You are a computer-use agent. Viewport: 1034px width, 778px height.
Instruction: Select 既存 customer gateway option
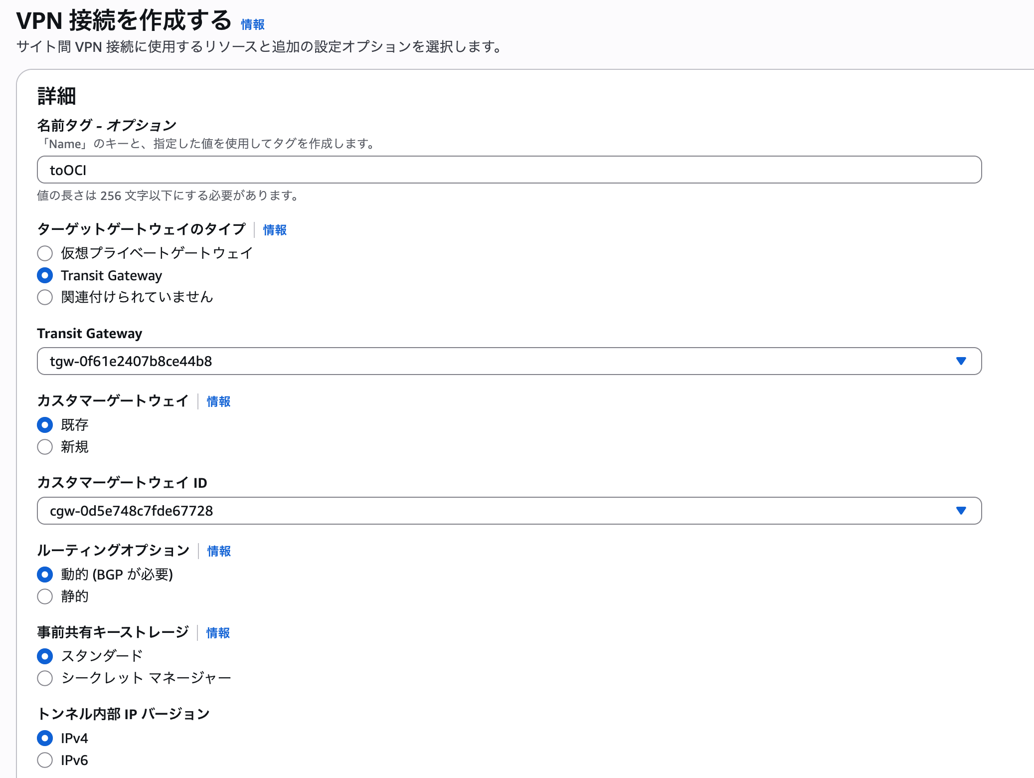point(45,425)
